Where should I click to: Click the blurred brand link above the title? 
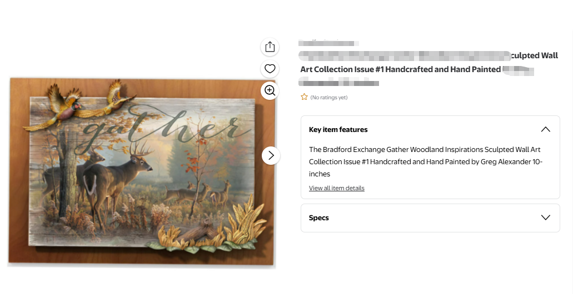click(328, 43)
